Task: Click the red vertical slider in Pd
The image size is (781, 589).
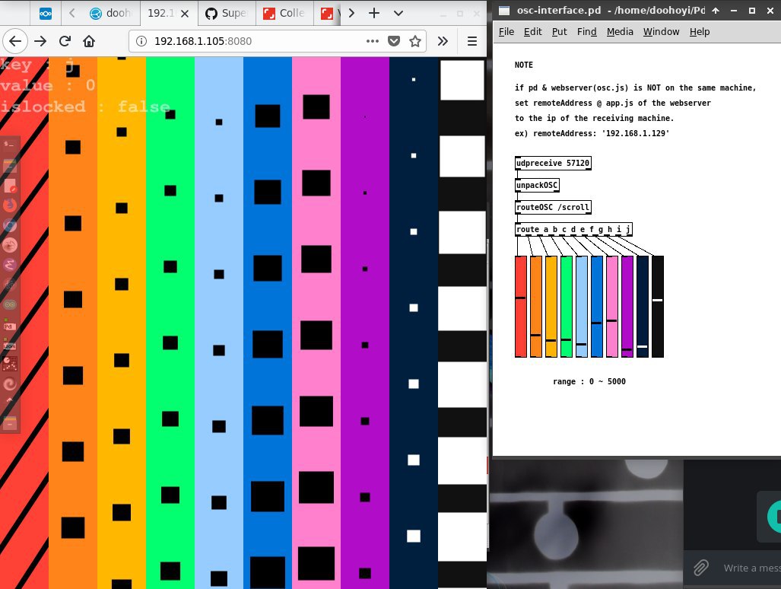Action: coord(521,306)
